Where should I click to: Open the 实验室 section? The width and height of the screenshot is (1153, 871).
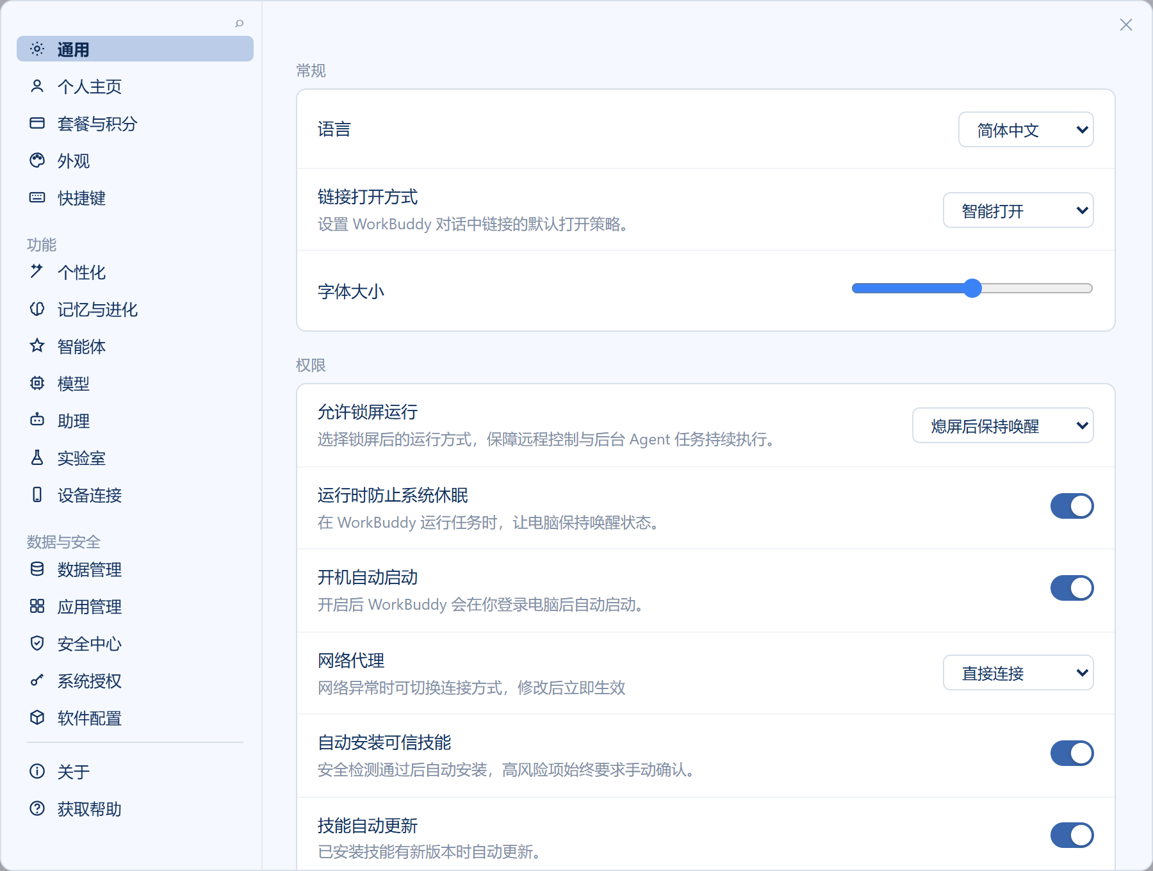[135, 458]
